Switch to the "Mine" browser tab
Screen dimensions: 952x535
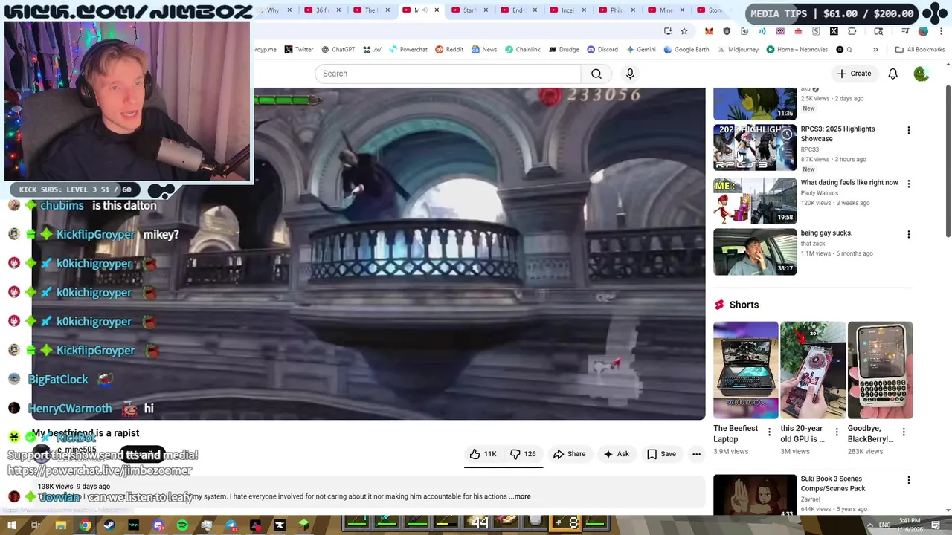[x=665, y=10]
